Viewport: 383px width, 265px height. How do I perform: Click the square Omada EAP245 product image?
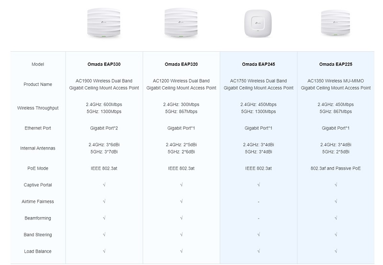coord(258,23)
